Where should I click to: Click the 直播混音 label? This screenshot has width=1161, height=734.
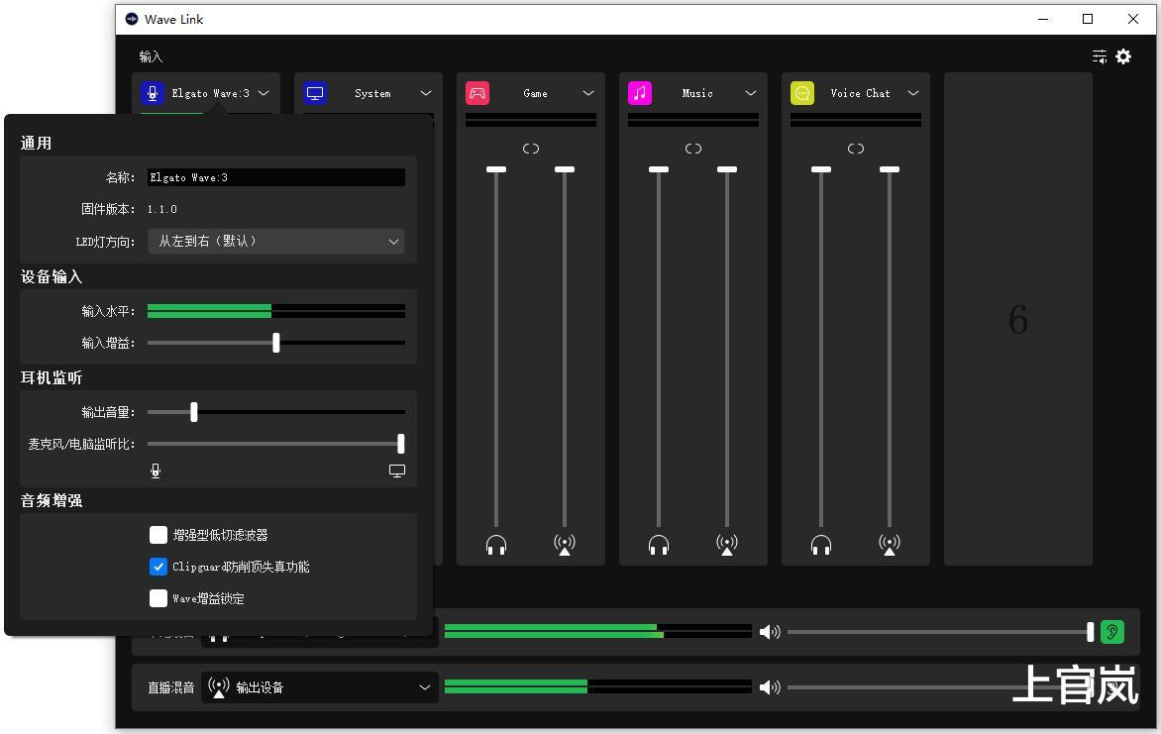click(x=171, y=687)
